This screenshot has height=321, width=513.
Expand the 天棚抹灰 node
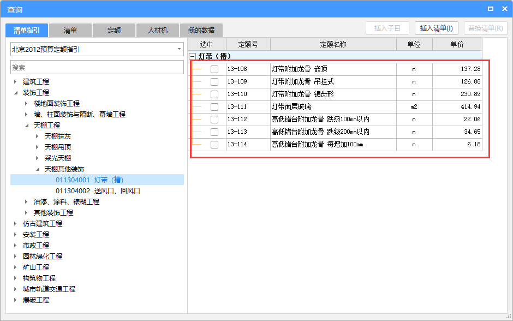[x=37, y=136]
